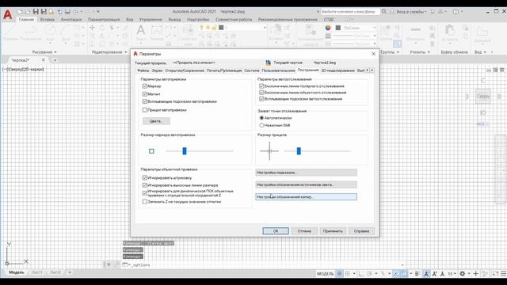The image size is (507, 285).
Task: Click the aperture size slider handle
Action: pos(299,151)
